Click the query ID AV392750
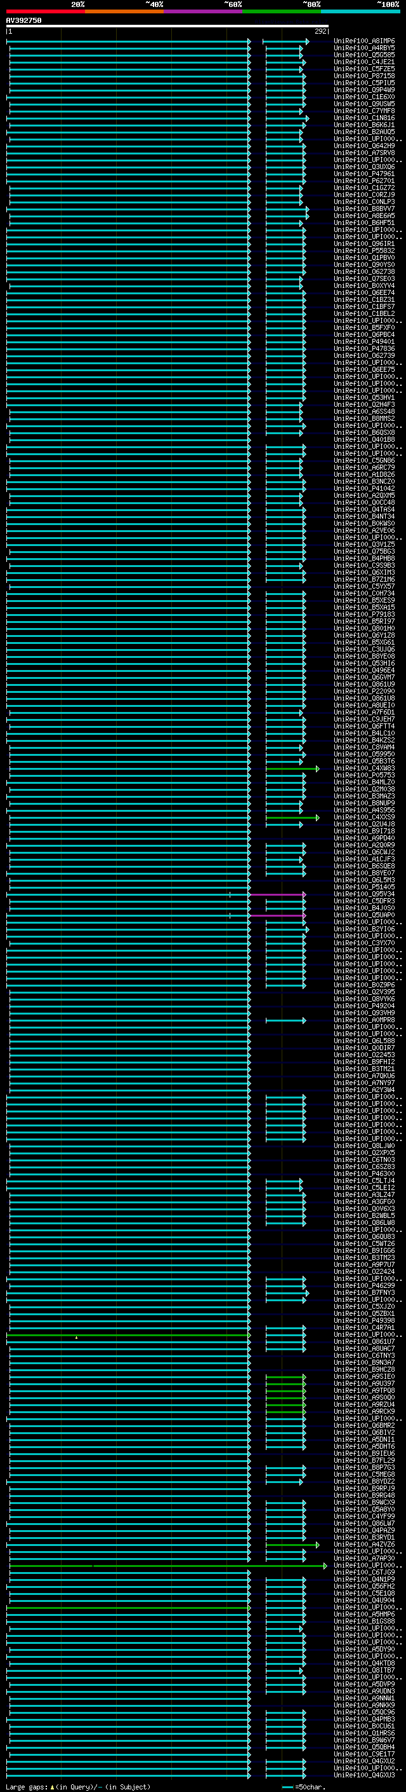Viewport: 406px width, 1792px height. (23, 21)
